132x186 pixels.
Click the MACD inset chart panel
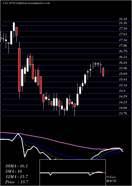tap(73, 173)
